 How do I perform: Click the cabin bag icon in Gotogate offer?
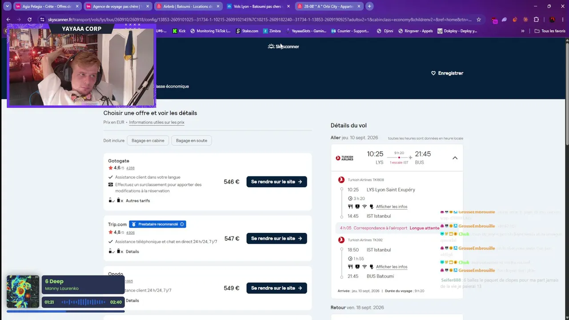[x=111, y=200]
